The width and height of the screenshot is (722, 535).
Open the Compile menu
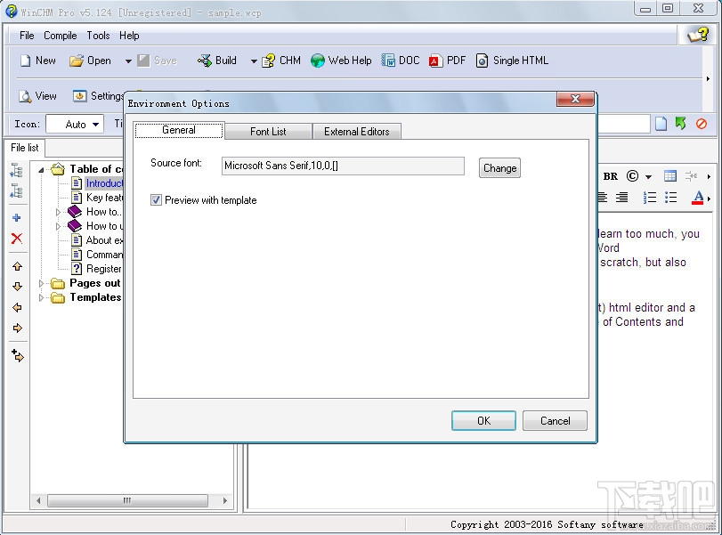pyautogui.click(x=61, y=36)
